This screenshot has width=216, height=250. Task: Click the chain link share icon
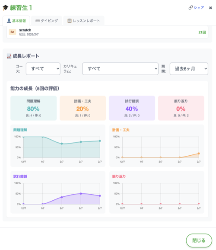[191, 7]
